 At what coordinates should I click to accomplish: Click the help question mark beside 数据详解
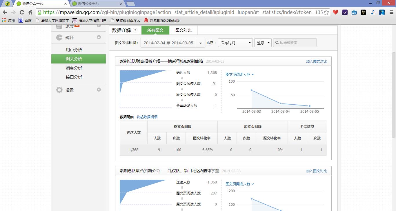coord(135,30)
